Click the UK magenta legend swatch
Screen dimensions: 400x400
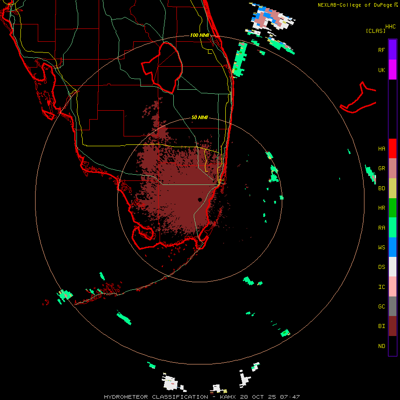pos(392,70)
